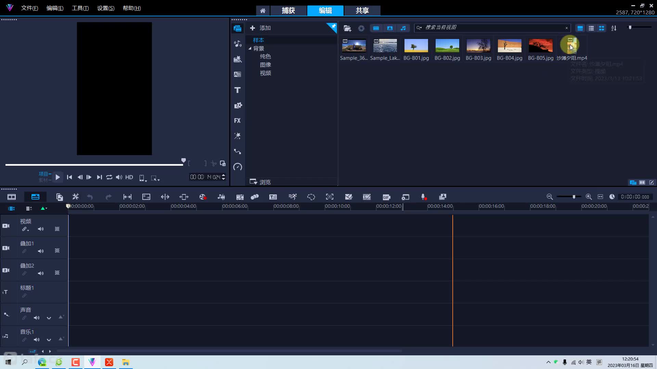This screenshot has height=369, width=657.
Task: Open the Media library panel icon
Action: pos(237,28)
